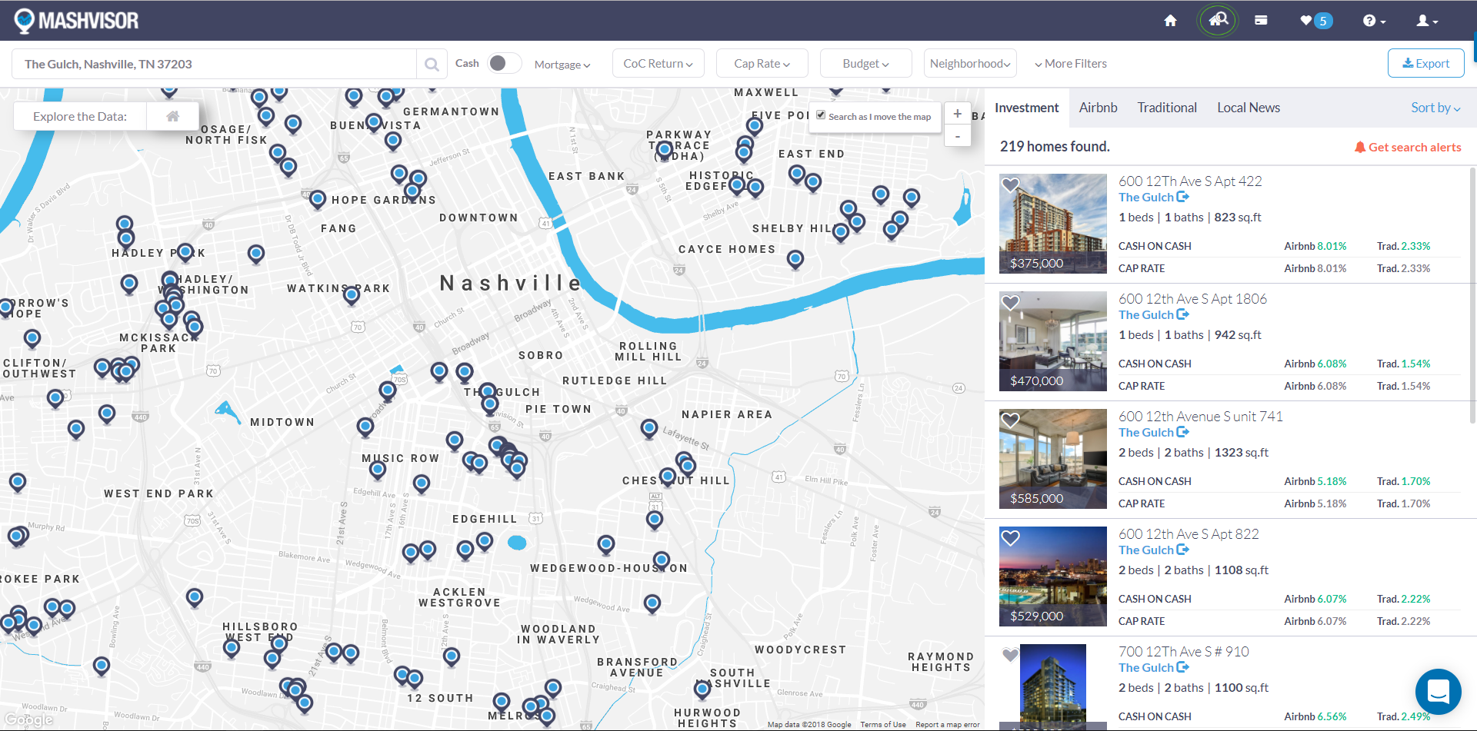
Task: Open listing 700 12Th Ave S # 910
Action: (x=1183, y=652)
